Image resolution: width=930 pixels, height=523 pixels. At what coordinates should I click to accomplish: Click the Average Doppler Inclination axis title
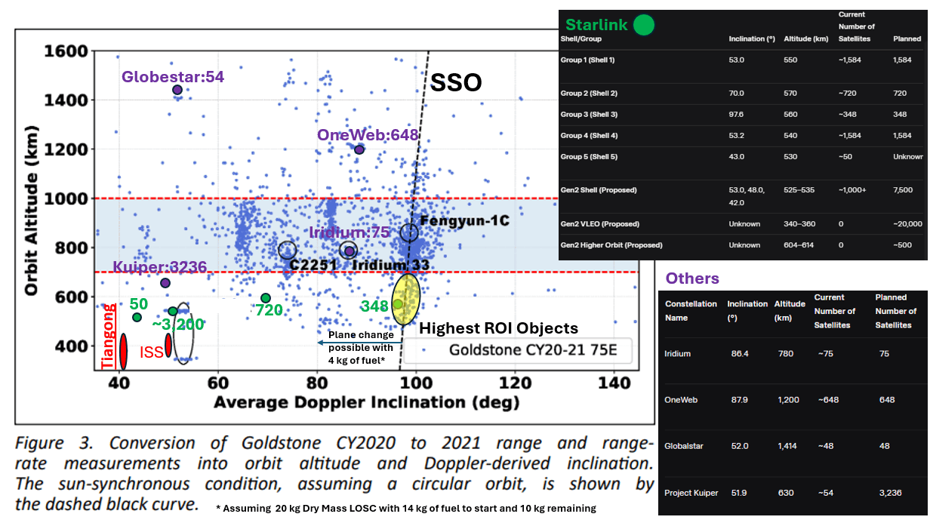(366, 402)
